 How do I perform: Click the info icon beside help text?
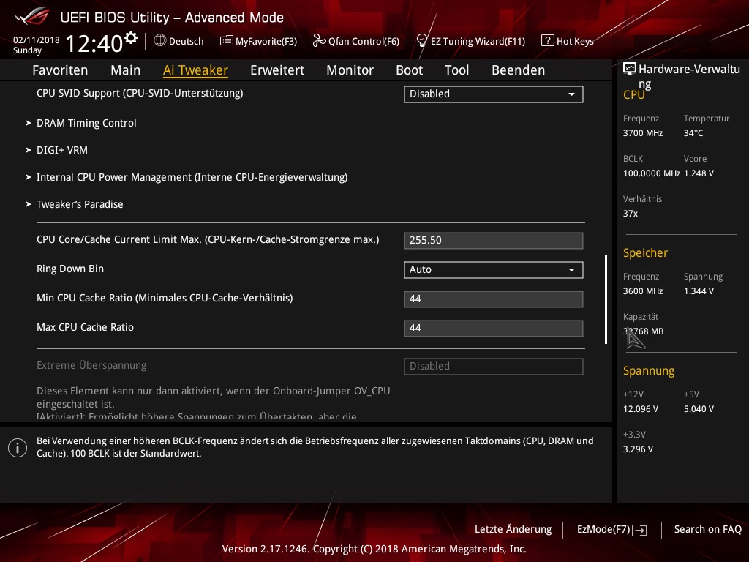click(x=18, y=448)
